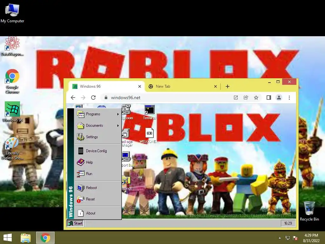
Task: Show hidden system tray icons
Action: [280, 238]
